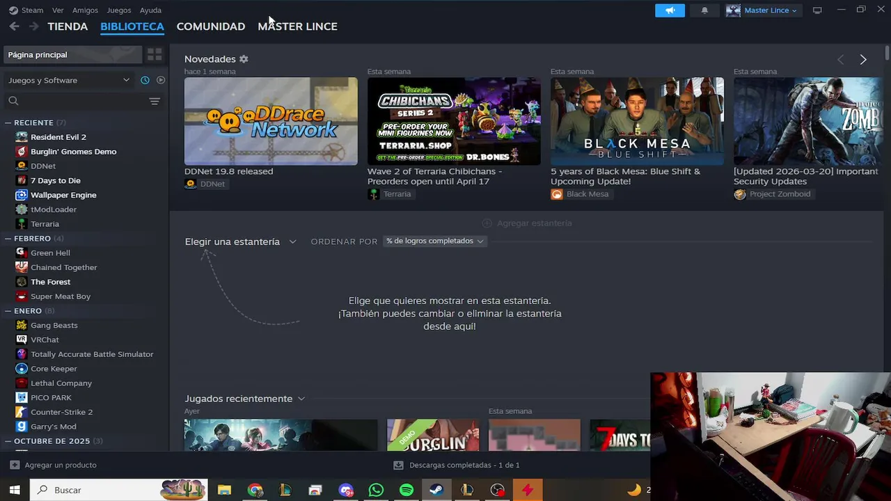Go forward with the right arrow
891x501 pixels.
click(33, 26)
